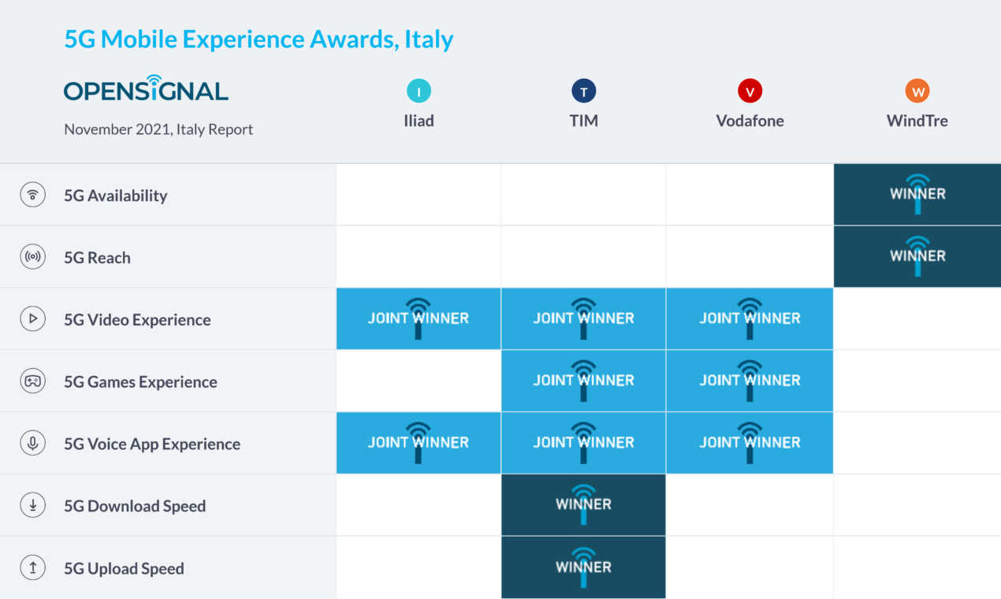Click the Vodafone red circle icon
1001x599 pixels.
click(x=750, y=91)
